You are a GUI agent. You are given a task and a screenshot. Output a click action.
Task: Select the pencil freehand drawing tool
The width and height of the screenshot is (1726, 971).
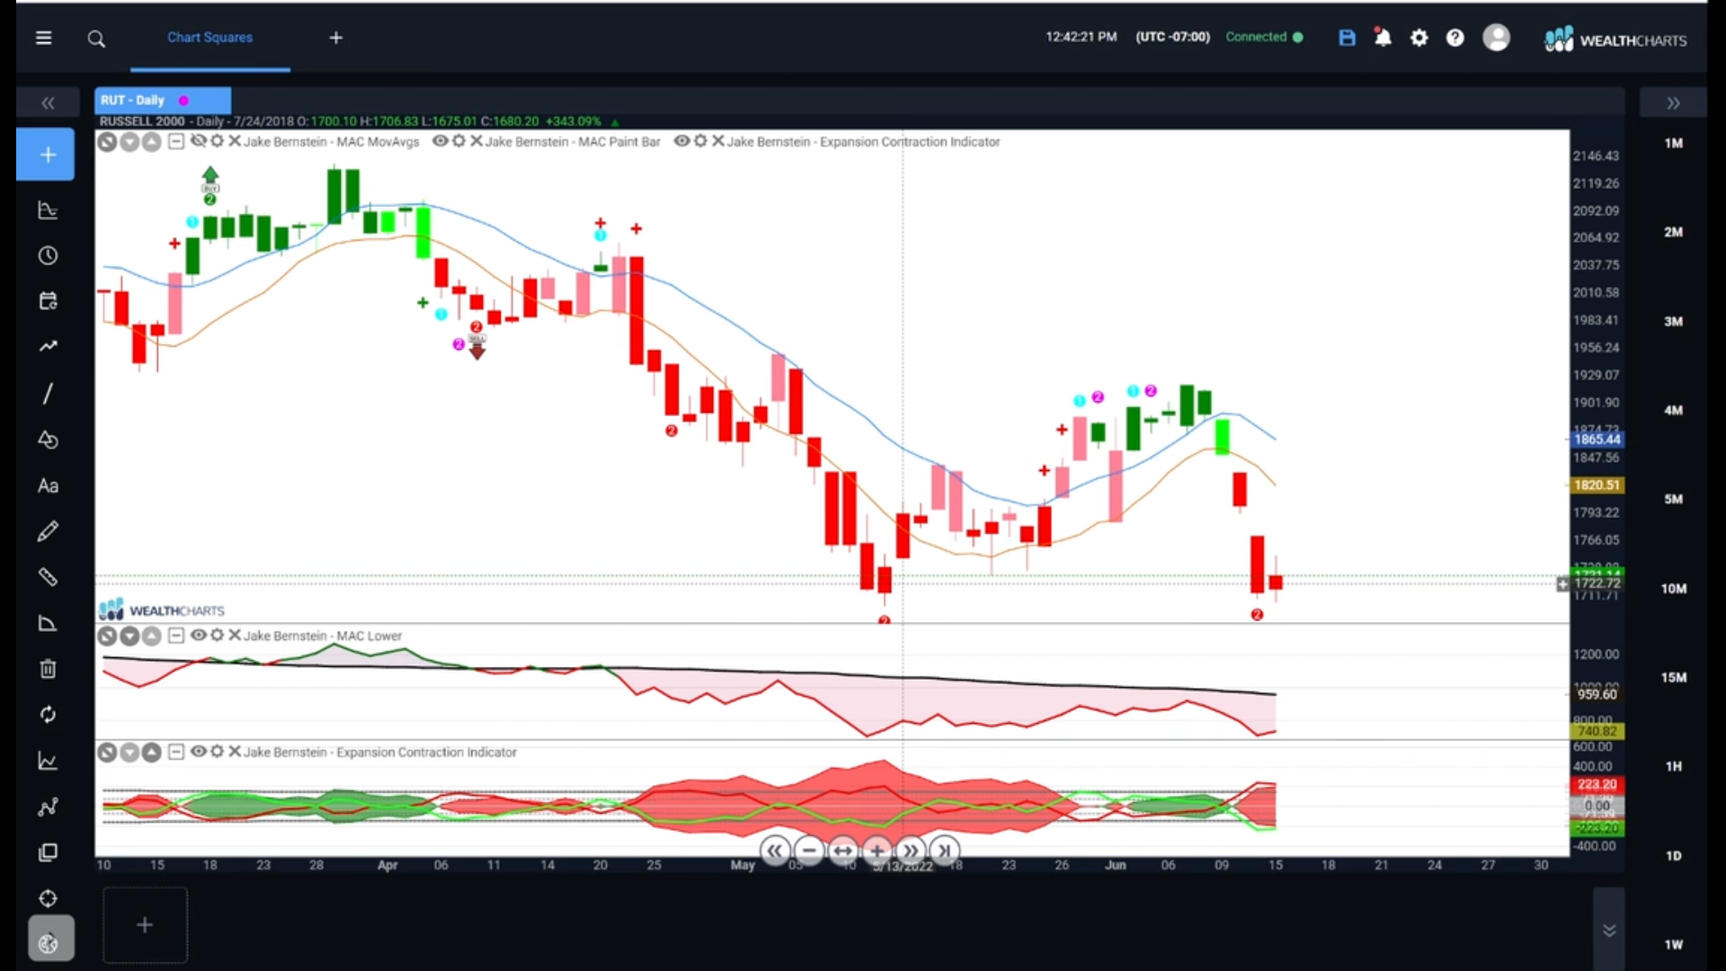[x=48, y=531]
